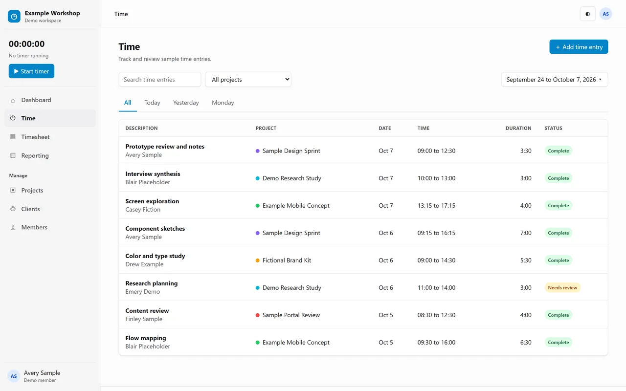Screen dimensions: 626x391
Task: Open the Interview synthesis entry
Action: click(153, 174)
